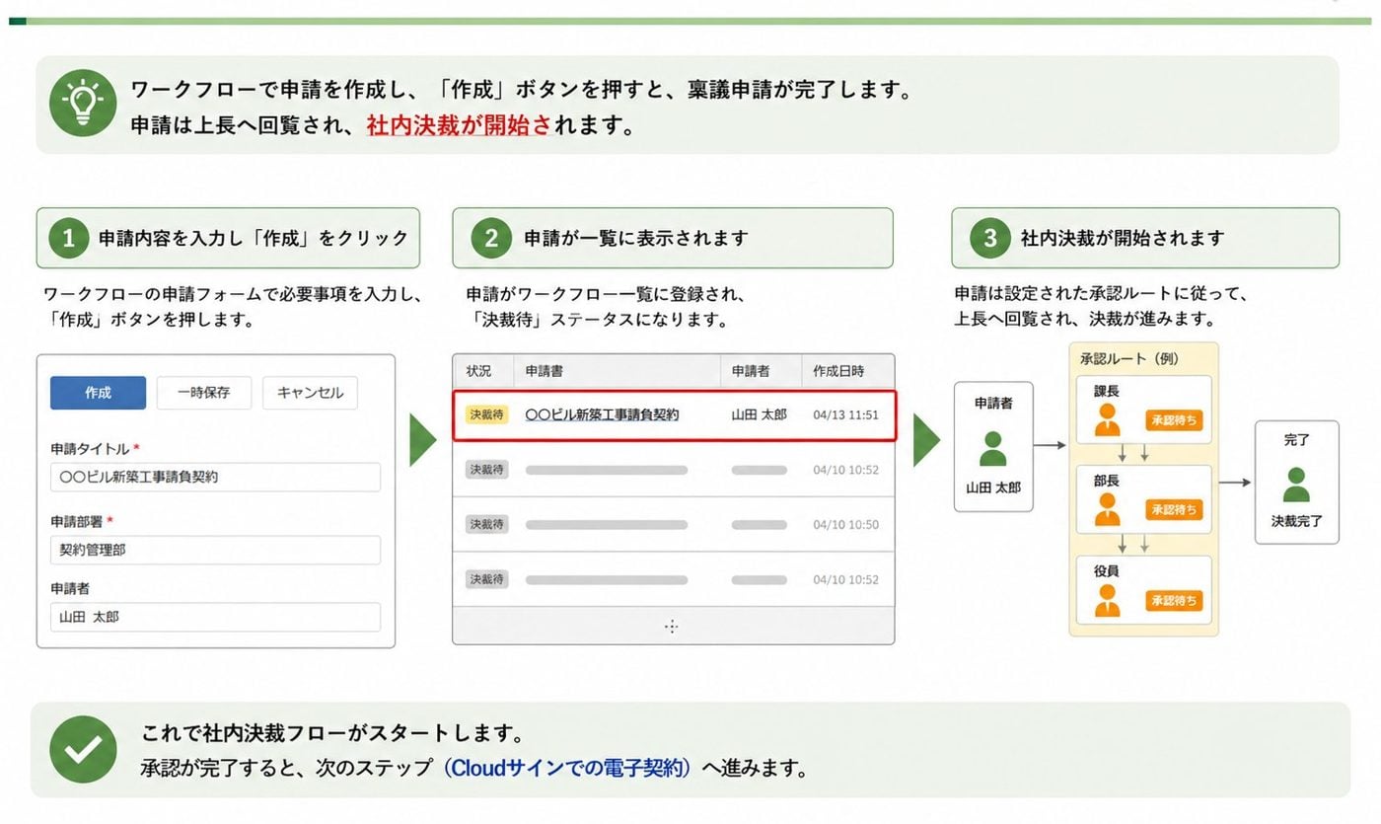Open the ○○ビル新築工事請負契約 link in the list
Screen dimensions: 1381x824
click(x=602, y=415)
